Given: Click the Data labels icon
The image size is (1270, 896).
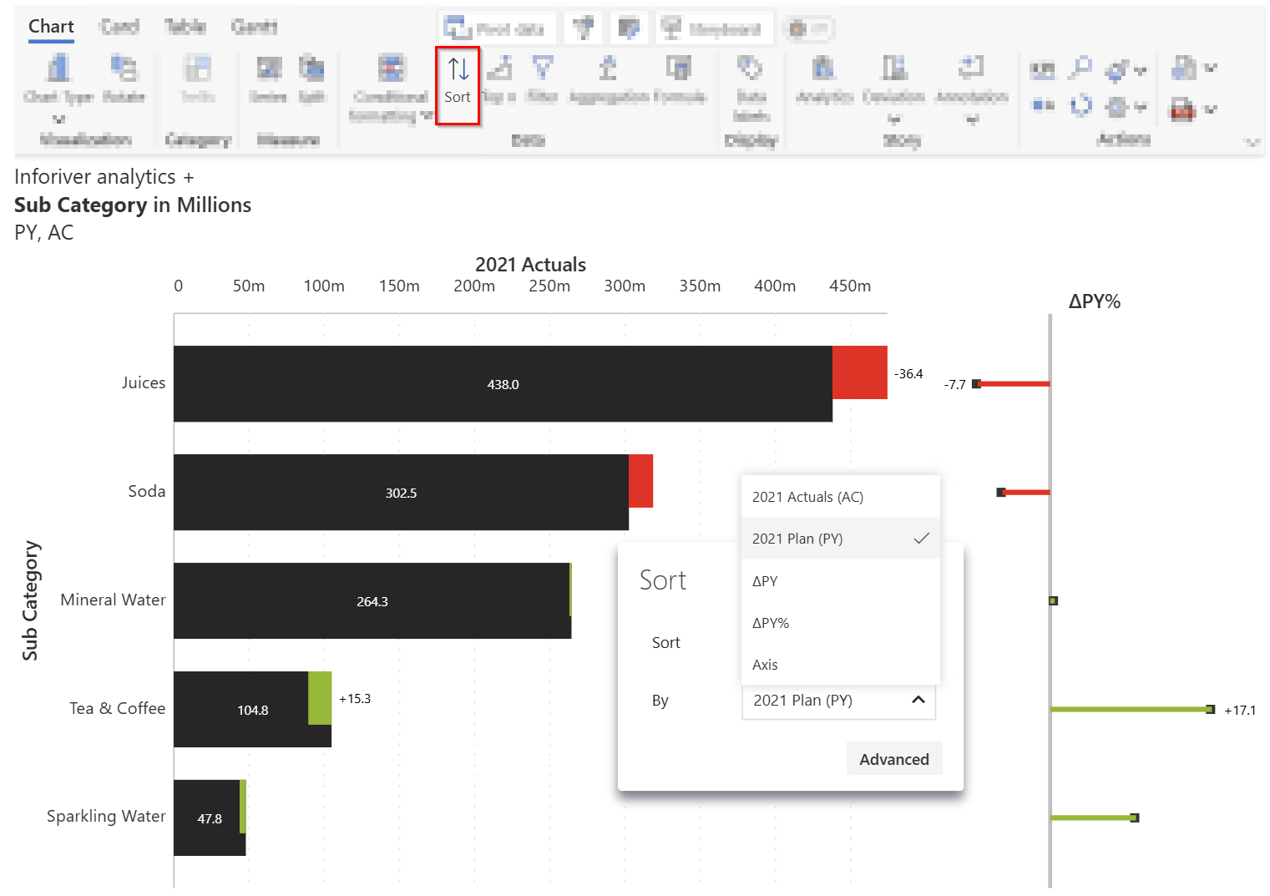Looking at the screenshot, I should coord(751,68).
